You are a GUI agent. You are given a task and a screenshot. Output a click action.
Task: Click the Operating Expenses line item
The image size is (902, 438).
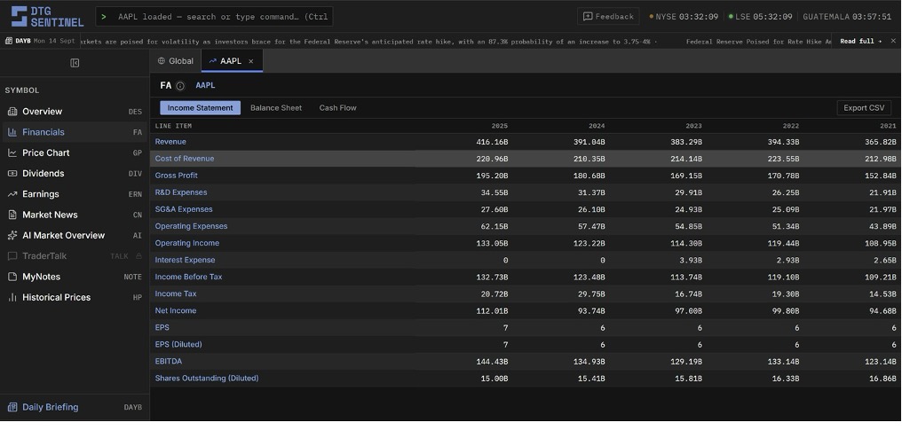191,226
